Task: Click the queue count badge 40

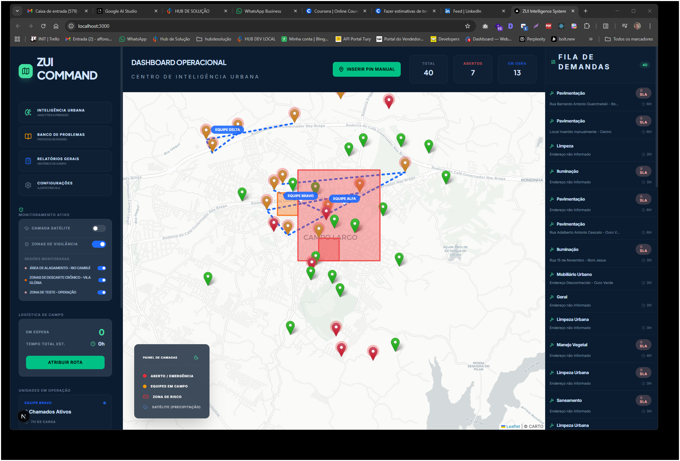Action: pyautogui.click(x=645, y=65)
